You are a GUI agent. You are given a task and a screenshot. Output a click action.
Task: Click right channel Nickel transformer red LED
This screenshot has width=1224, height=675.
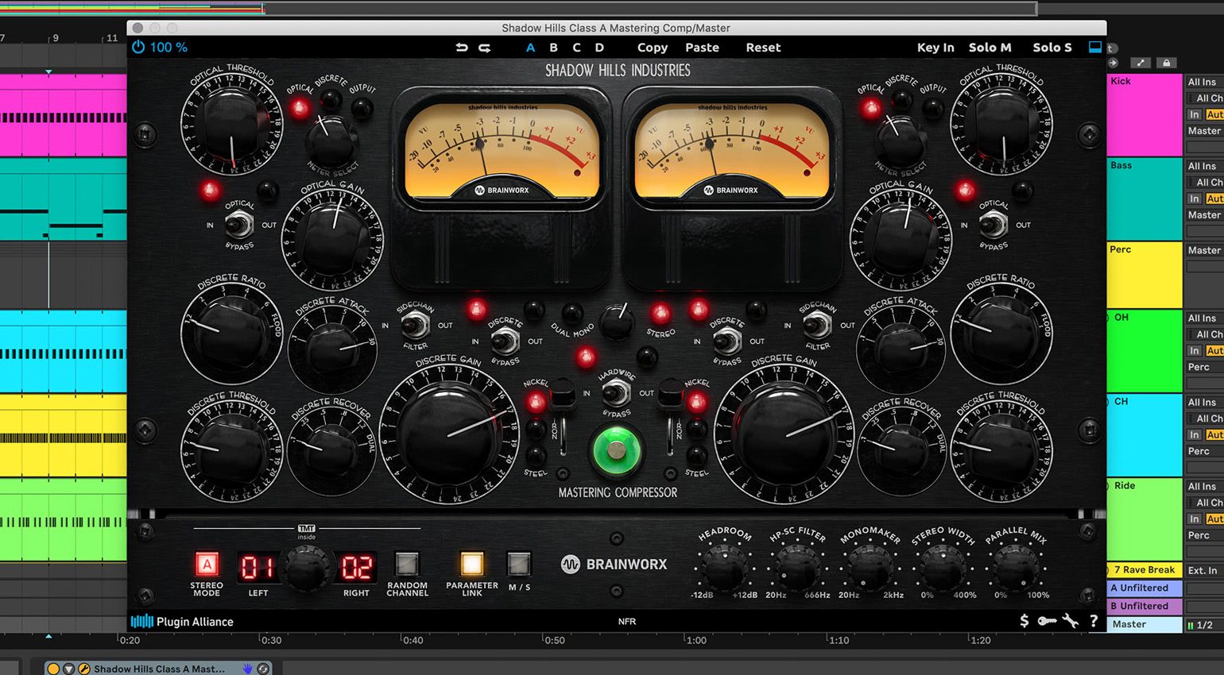point(697,403)
